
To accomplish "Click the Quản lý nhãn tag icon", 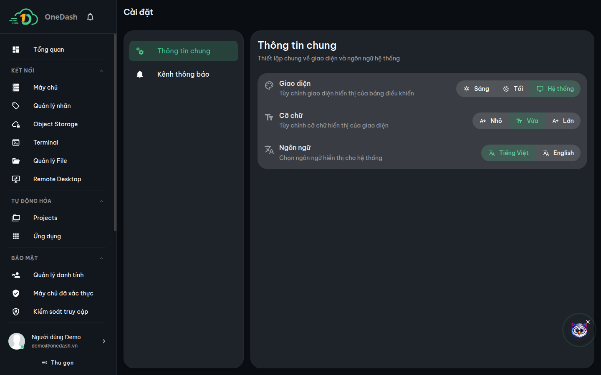I will point(16,106).
